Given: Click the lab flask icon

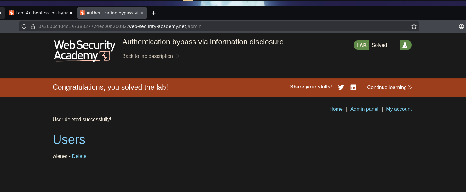Looking at the screenshot, I should point(405,45).
